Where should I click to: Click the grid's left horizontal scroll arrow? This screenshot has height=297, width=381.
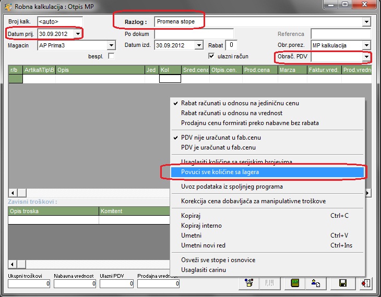point(13,193)
